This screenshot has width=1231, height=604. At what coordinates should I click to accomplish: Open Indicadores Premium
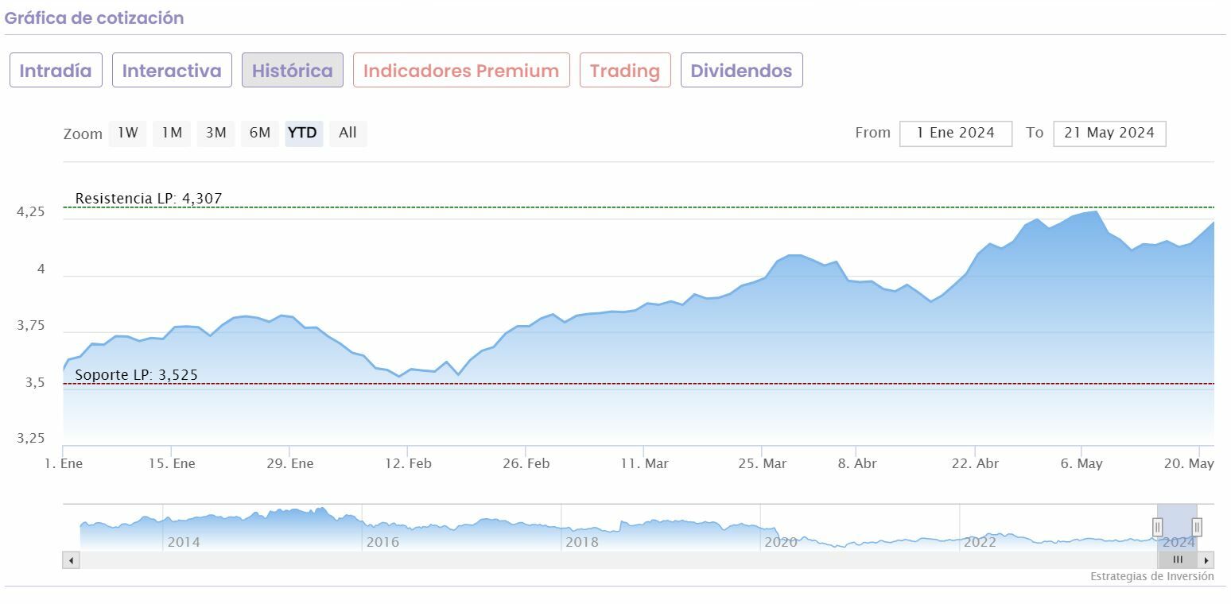pos(461,71)
